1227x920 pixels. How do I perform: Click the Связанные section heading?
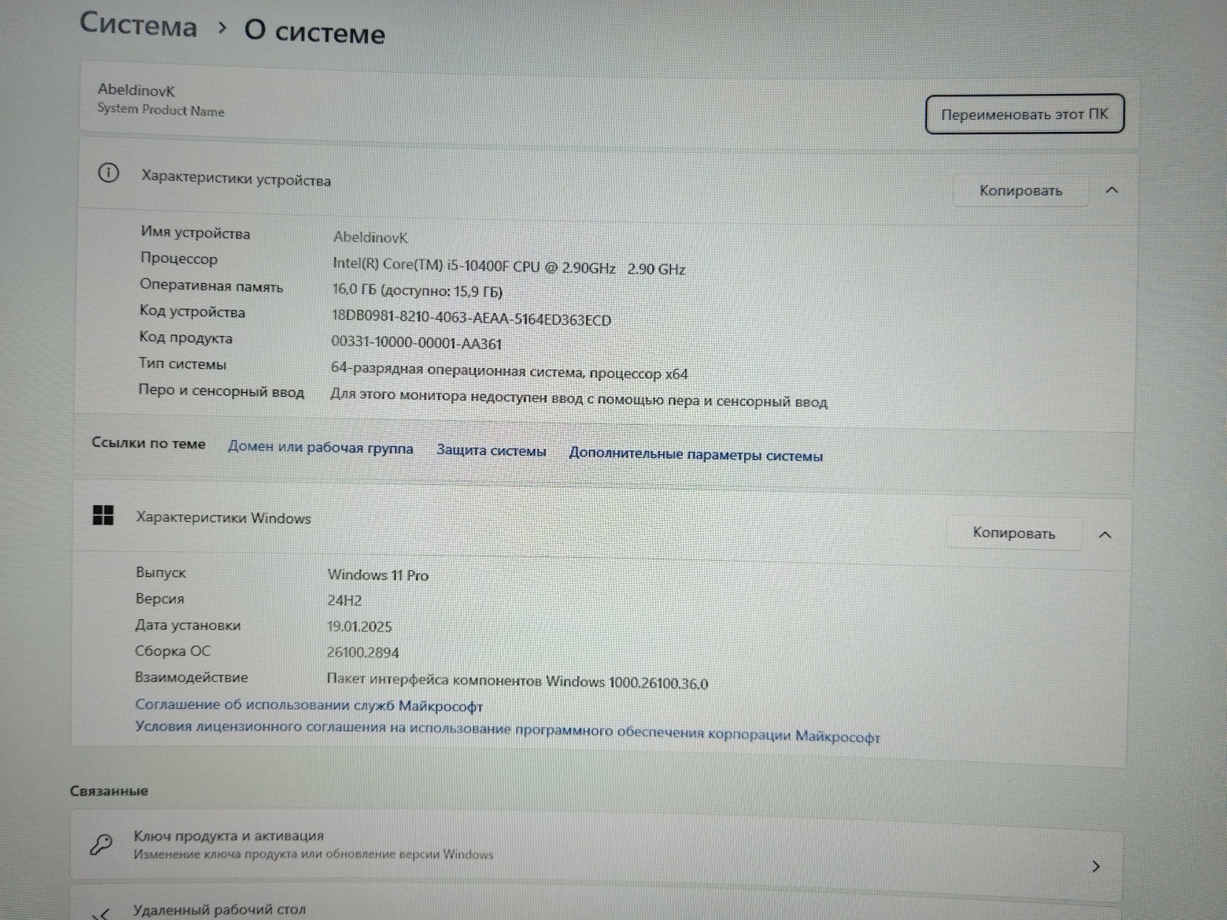pos(109,791)
